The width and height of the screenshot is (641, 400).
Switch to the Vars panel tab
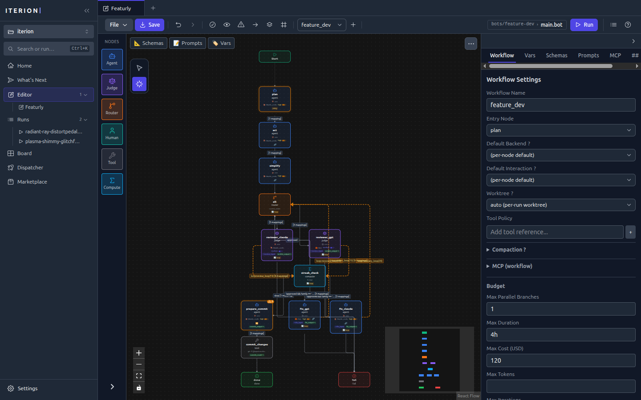pos(530,56)
